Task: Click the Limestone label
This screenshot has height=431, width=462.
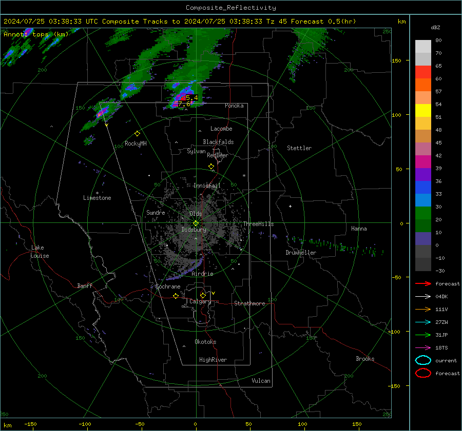Action: pyautogui.click(x=97, y=198)
